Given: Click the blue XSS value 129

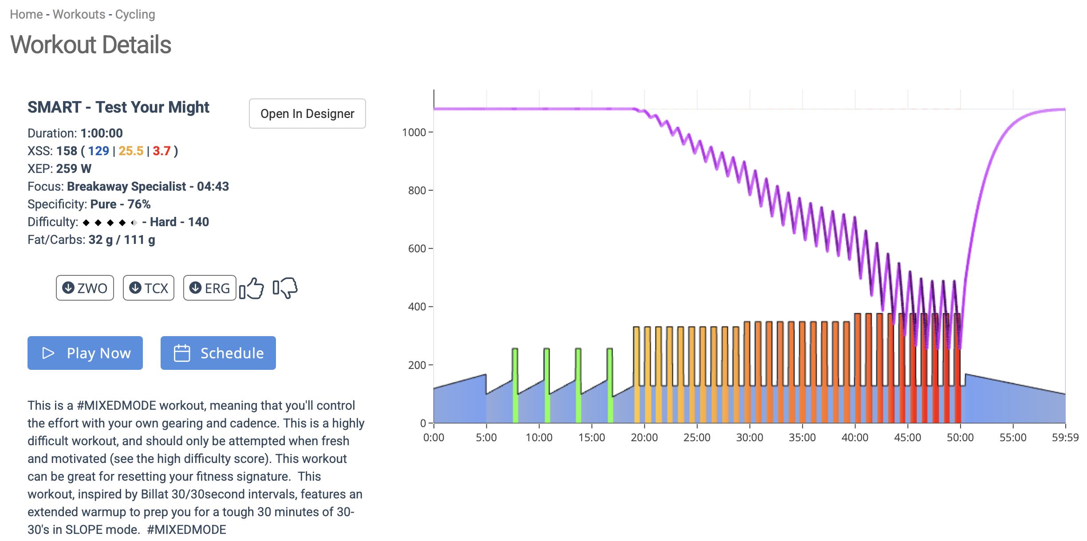Looking at the screenshot, I should click(x=98, y=151).
